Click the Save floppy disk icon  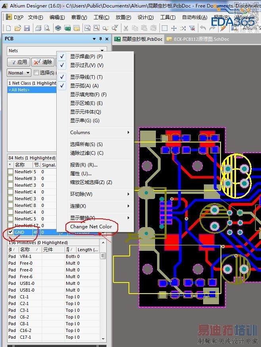point(27,28)
